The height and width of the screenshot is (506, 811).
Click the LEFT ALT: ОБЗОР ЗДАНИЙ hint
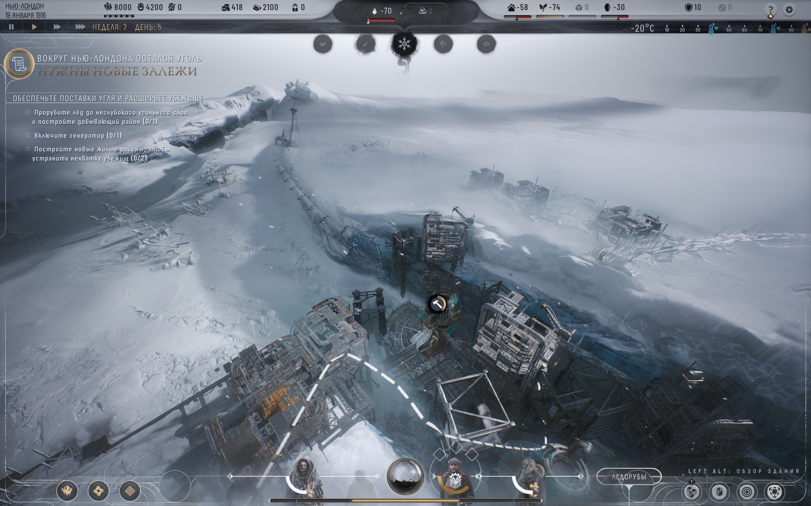pyautogui.click(x=744, y=471)
